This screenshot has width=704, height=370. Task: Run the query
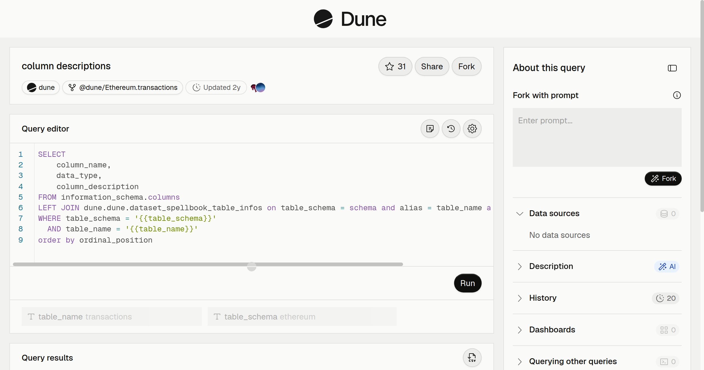pyautogui.click(x=468, y=283)
